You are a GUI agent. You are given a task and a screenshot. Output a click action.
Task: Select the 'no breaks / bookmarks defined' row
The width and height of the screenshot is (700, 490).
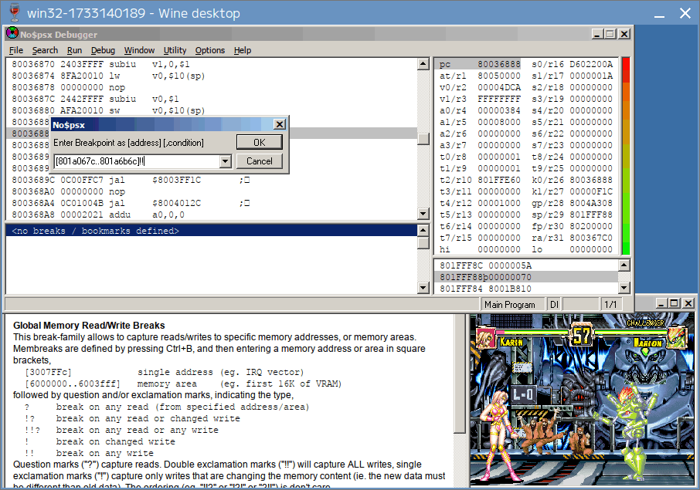(211, 231)
